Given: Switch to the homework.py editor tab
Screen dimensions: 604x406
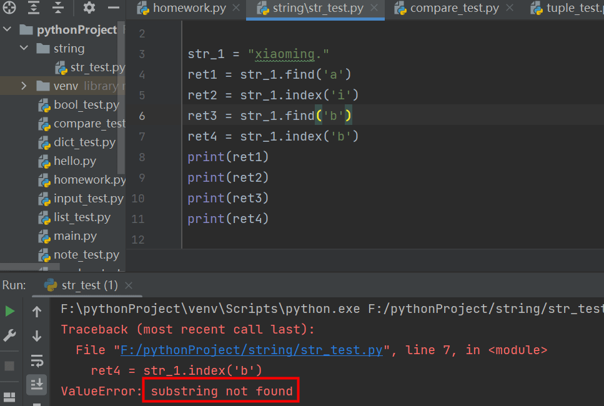Looking at the screenshot, I should click(188, 9).
